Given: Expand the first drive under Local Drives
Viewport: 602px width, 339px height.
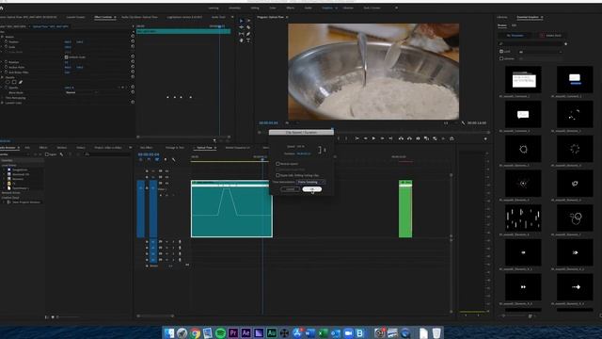Looking at the screenshot, I should click(x=5, y=169).
